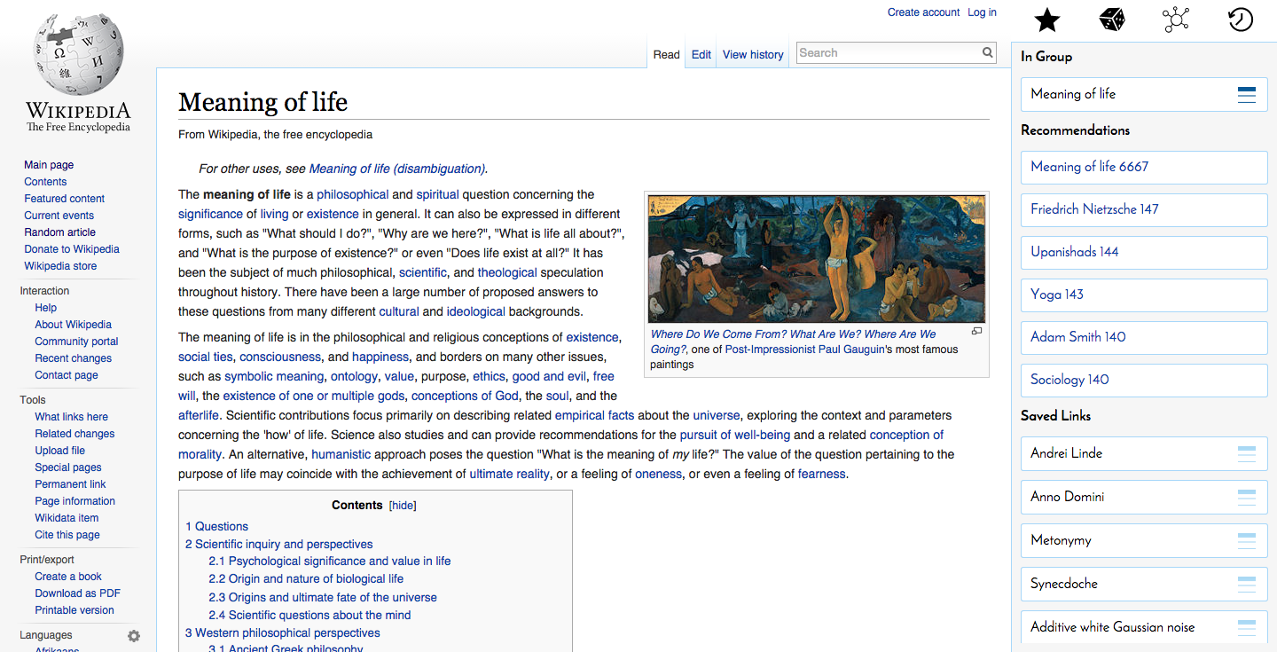1277x652 pixels.
Task: Follow the Paul Gauguin caption link
Action: [853, 350]
